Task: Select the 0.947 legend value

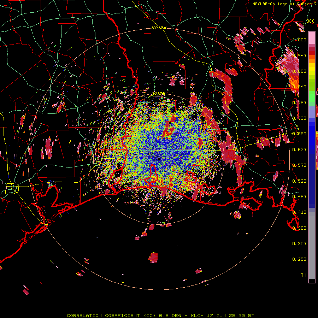Action: coord(300,55)
